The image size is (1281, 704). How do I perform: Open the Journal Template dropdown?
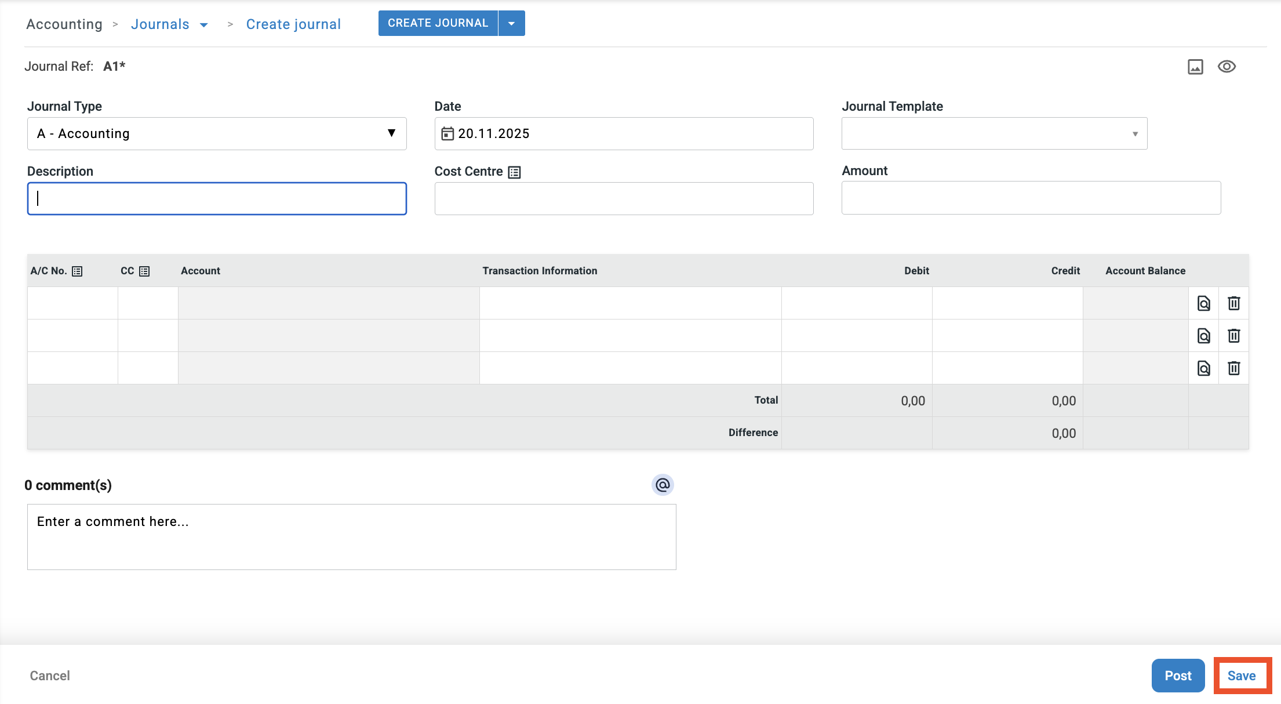click(994, 134)
